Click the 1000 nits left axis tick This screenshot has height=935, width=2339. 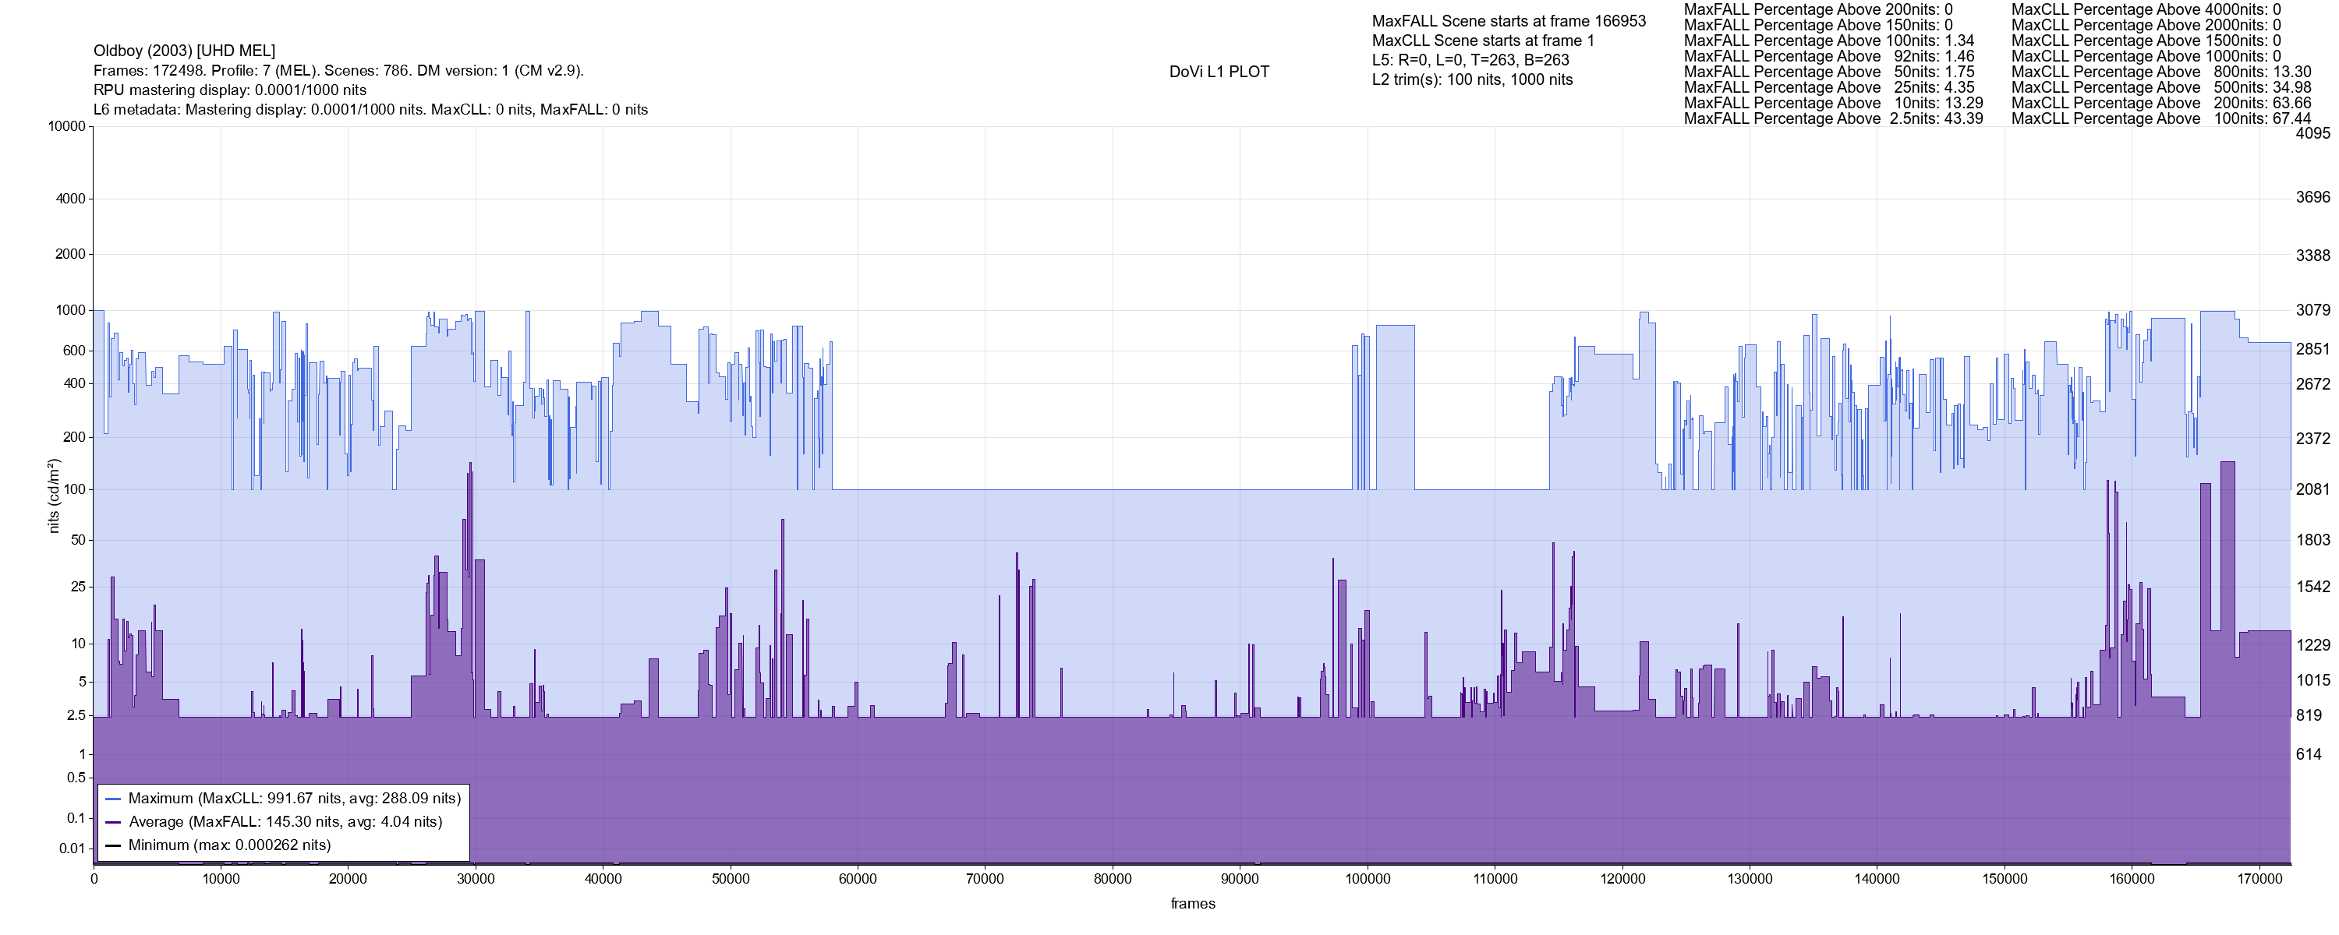[x=70, y=310]
